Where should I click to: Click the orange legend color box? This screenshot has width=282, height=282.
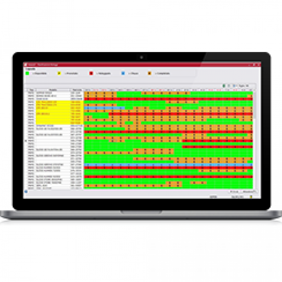pyautogui.click(x=149, y=74)
